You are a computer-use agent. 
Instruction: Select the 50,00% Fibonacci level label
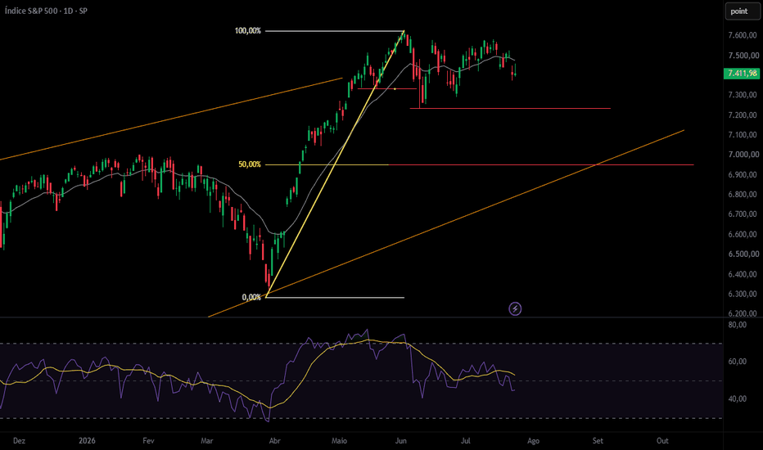(x=250, y=164)
